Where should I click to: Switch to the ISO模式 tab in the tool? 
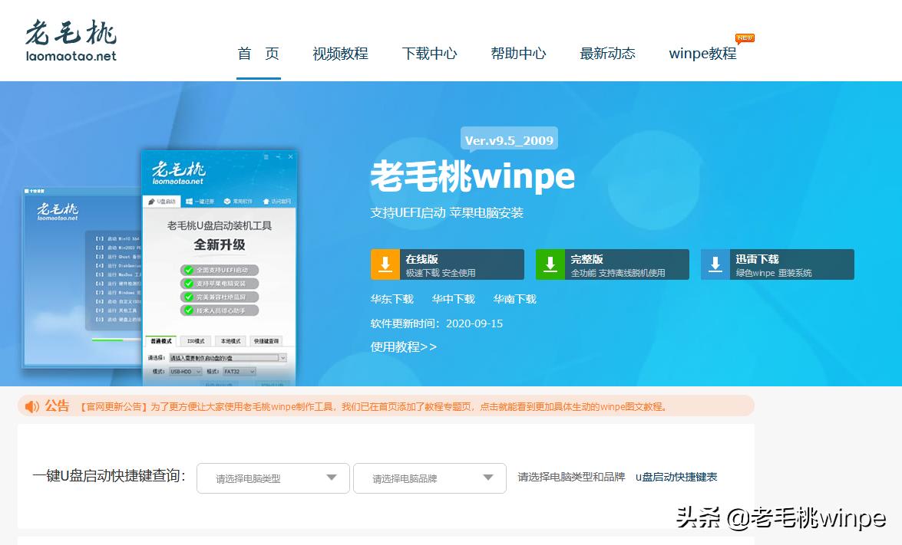(197, 340)
